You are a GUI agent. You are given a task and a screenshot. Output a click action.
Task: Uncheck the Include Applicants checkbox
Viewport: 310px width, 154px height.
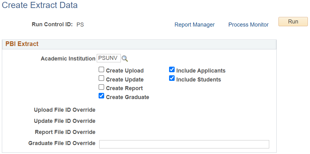[172, 70]
